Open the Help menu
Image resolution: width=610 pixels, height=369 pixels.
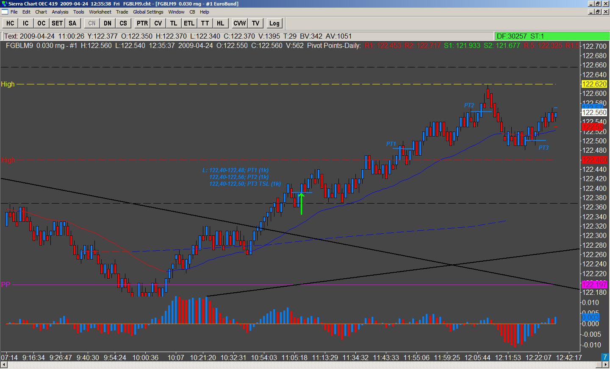click(x=205, y=12)
